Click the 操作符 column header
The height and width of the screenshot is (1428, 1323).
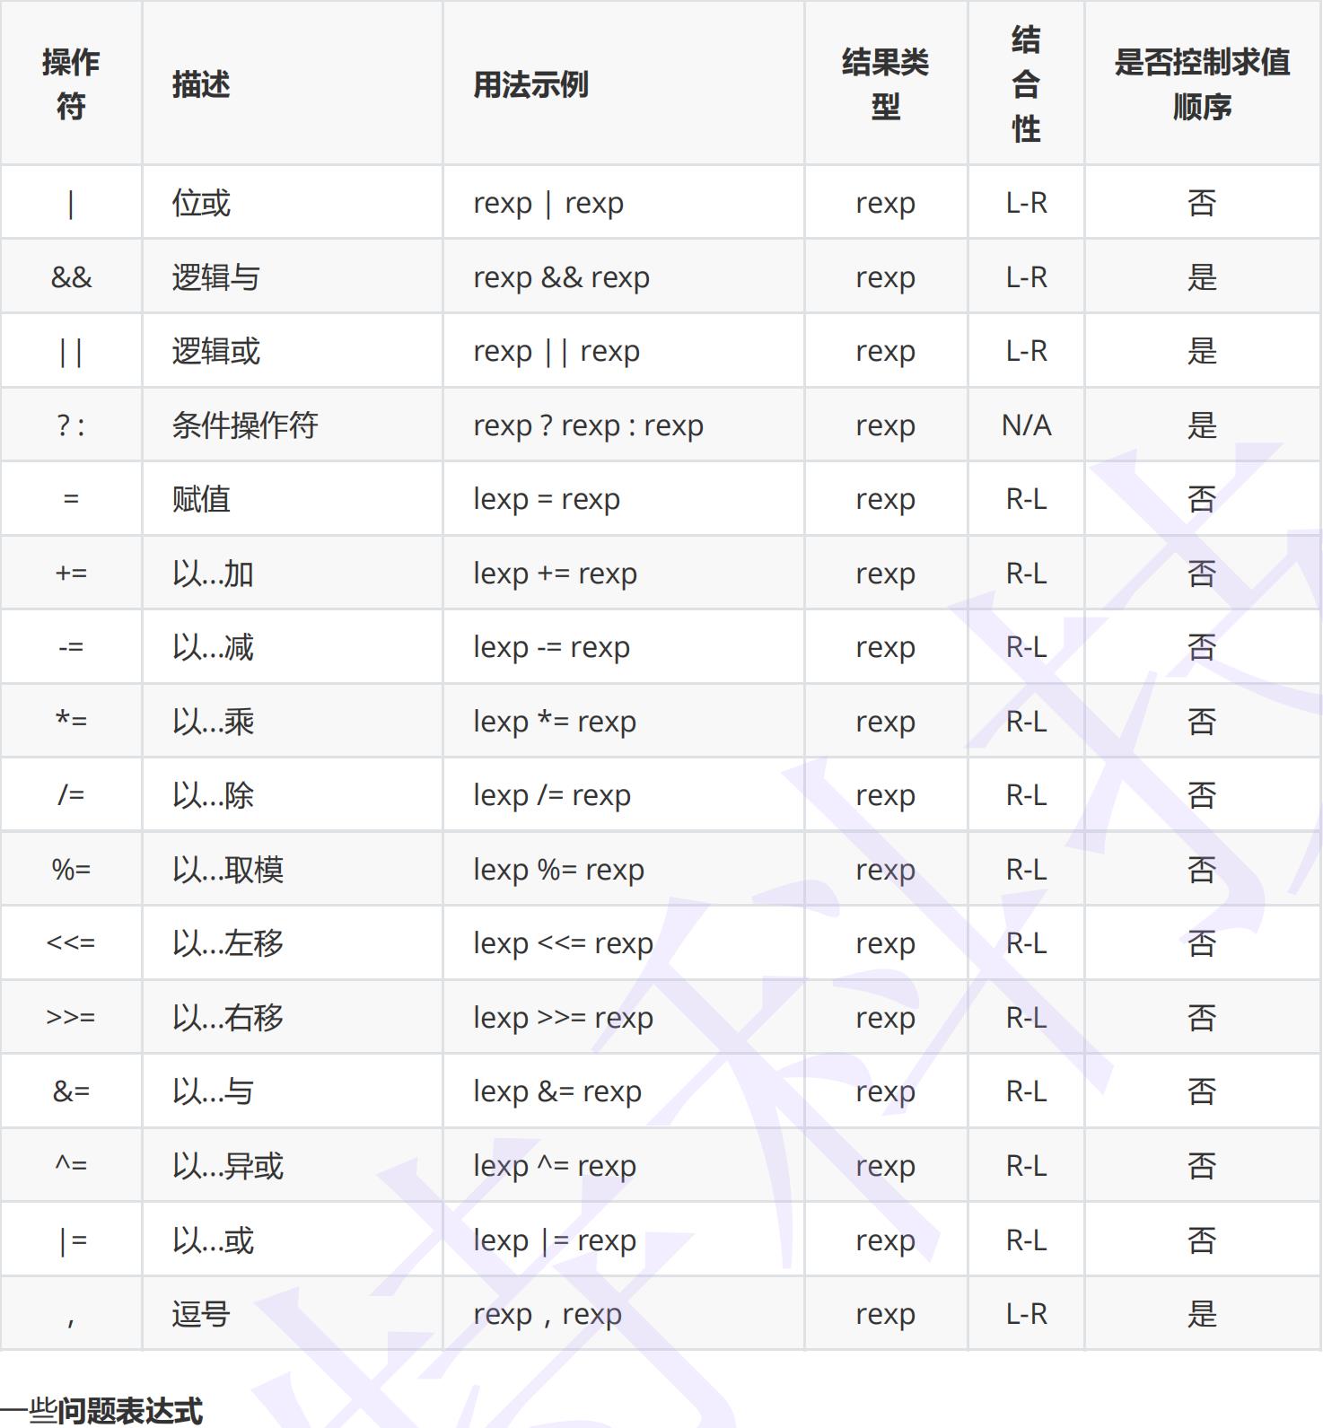[x=71, y=84]
